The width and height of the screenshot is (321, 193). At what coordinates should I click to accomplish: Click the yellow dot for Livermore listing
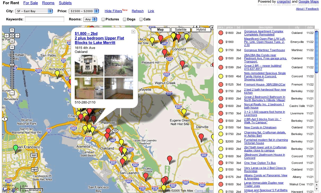pyautogui.click(x=221, y=113)
